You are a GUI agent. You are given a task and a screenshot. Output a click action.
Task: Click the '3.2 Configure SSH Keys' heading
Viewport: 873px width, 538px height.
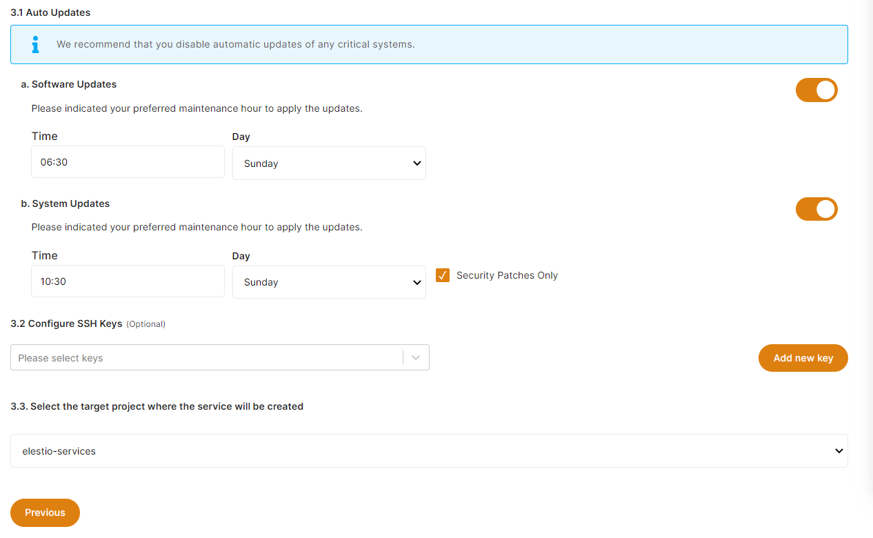point(67,323)
